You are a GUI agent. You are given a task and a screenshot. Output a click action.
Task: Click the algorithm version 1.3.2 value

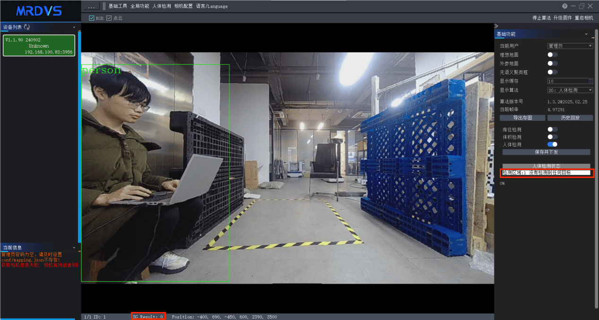(x=567, y=101)
